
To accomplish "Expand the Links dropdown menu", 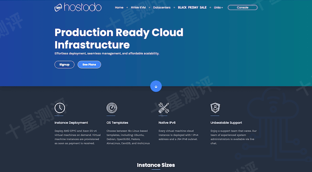I will [218, 8].
